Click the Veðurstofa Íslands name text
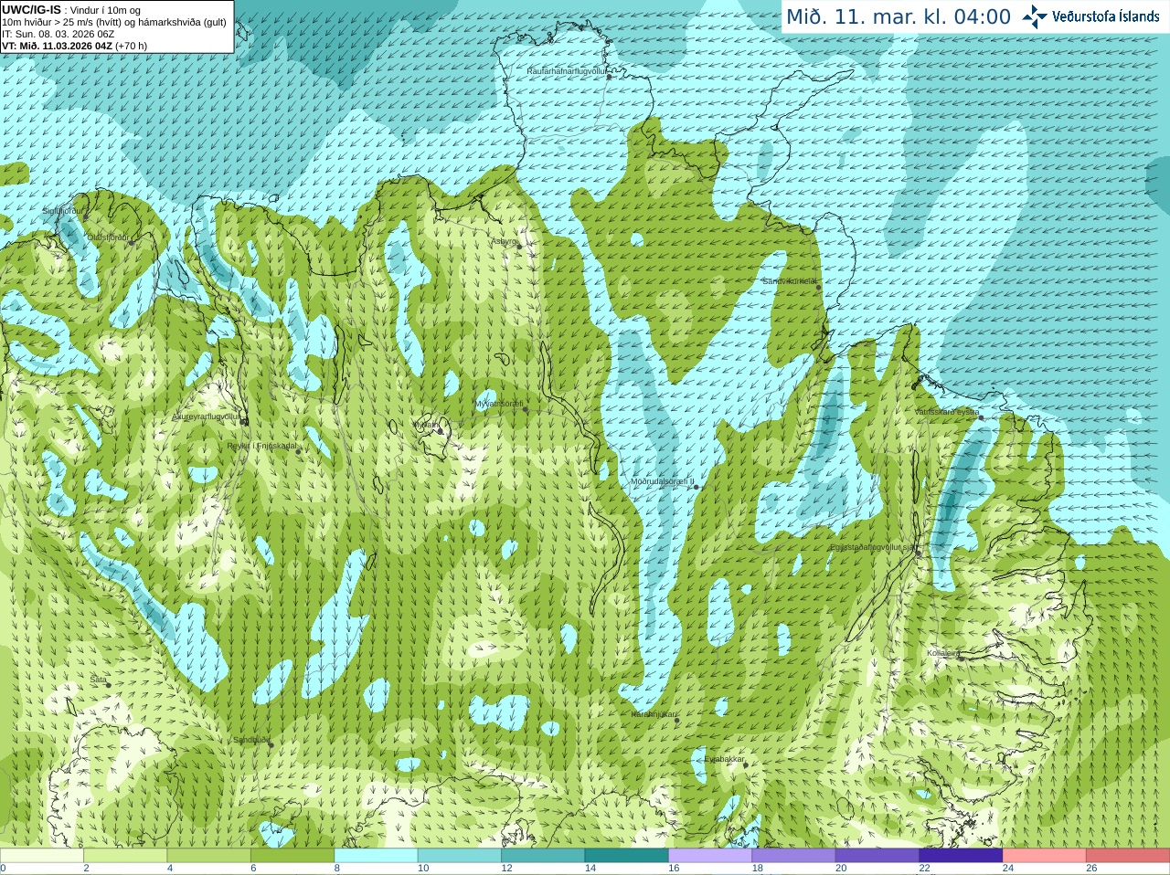The width and height of the screenshot is (1170, 875). pos(1106,16)
